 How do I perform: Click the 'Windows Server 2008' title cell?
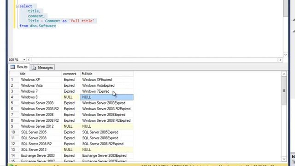[40, 115]
